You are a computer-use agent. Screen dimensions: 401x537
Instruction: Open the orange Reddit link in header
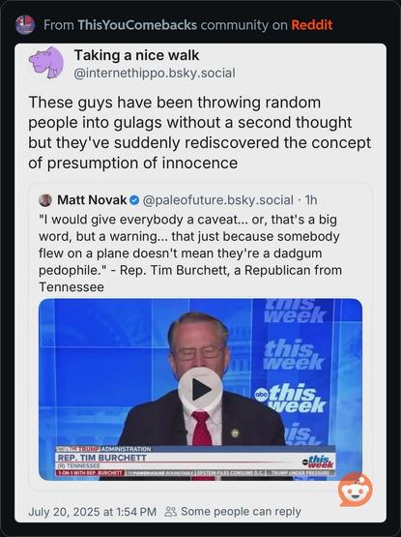coord(312,25)
